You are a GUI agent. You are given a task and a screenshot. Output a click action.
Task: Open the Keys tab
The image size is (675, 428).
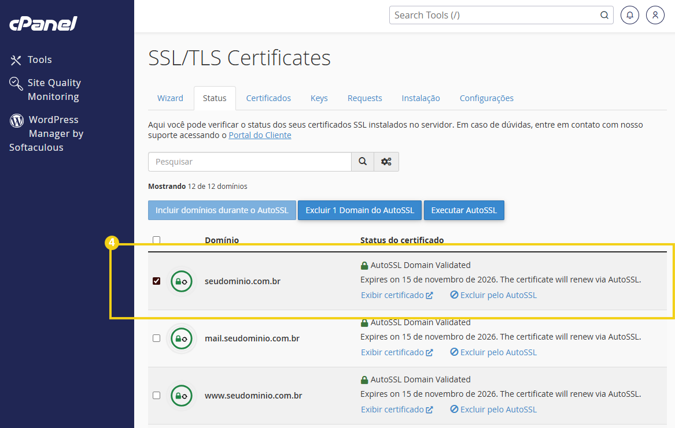[319, 98]
